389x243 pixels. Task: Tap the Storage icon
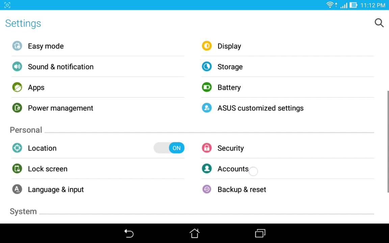207,66
